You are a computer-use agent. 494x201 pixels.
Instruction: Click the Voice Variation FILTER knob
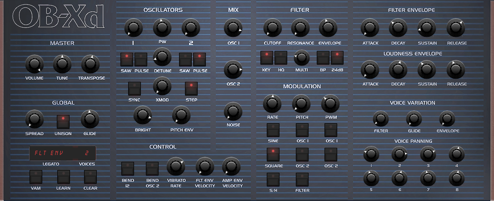[x=381, y=119]
